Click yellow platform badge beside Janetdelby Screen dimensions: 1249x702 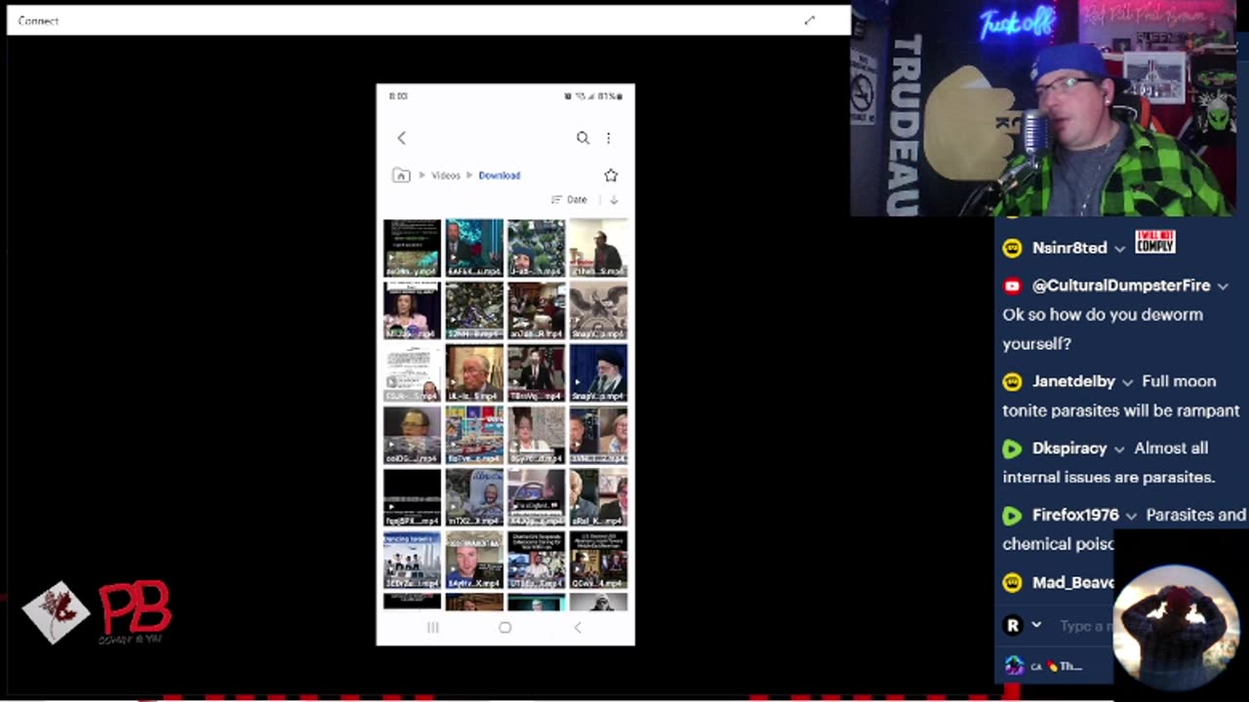[x=1012, y=381]
